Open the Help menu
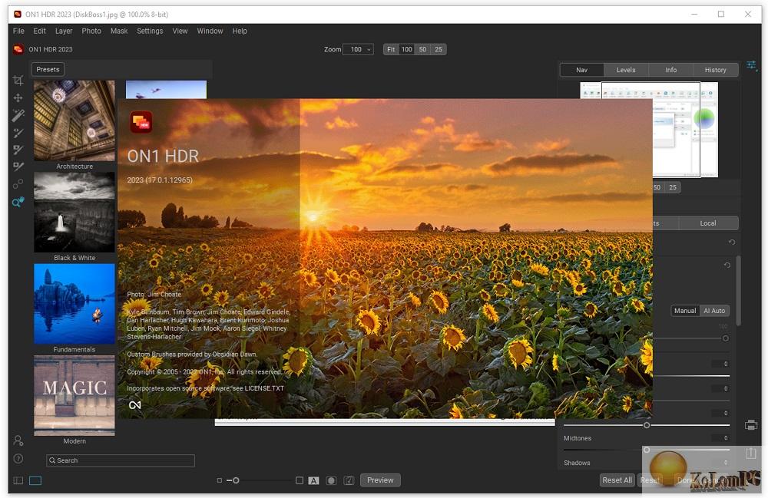Screen dimensions: 768x498 click(240, 31)
